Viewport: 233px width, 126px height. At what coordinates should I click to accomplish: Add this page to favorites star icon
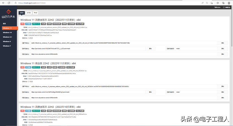[212, 3]
